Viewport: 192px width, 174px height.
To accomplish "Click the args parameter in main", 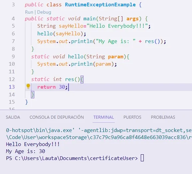I will 132,19.
